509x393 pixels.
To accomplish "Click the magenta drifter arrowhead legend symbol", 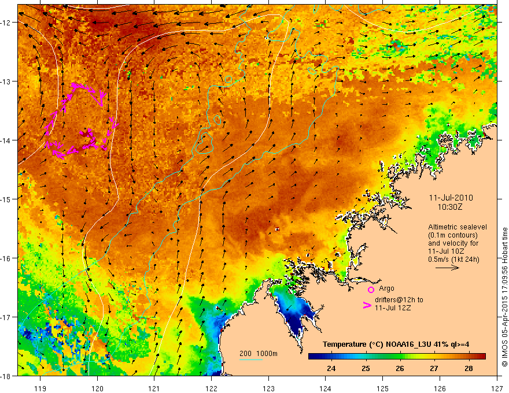I will [367, 305].
